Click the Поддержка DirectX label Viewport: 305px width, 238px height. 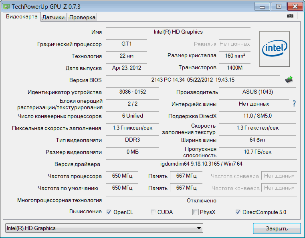coord(192,116)
